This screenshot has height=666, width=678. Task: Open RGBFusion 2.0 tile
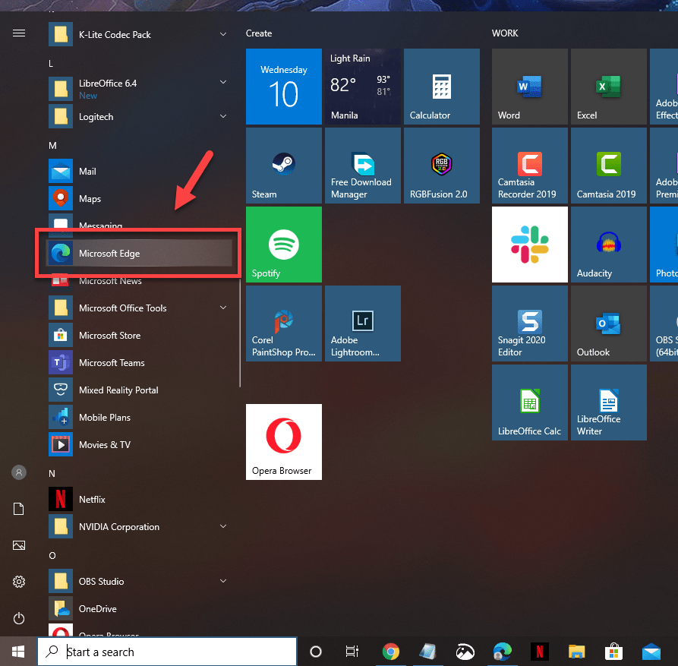tap(441, 166)
